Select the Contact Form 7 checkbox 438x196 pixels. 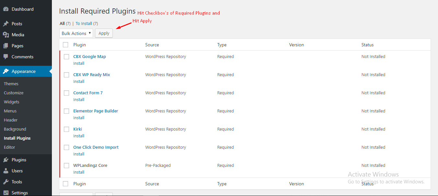point(66,93)
